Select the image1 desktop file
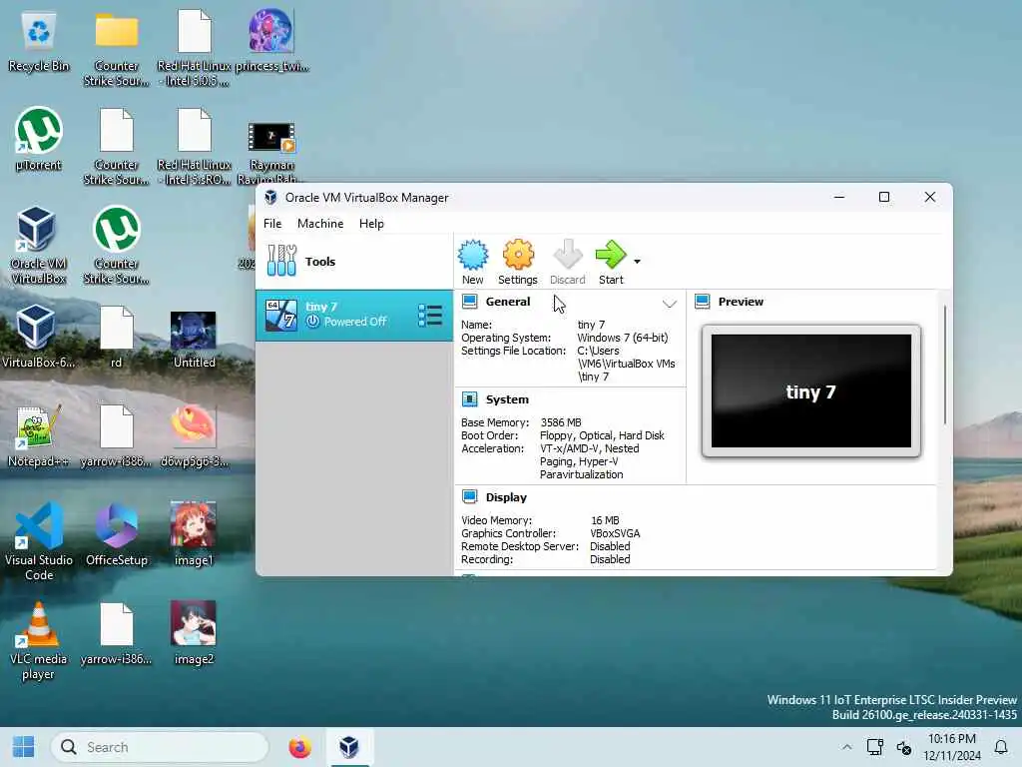The width and height of the screenshot is (1022, 767). (x=194, y=535)
